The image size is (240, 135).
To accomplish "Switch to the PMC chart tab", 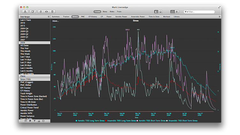I will click(83, 17).
